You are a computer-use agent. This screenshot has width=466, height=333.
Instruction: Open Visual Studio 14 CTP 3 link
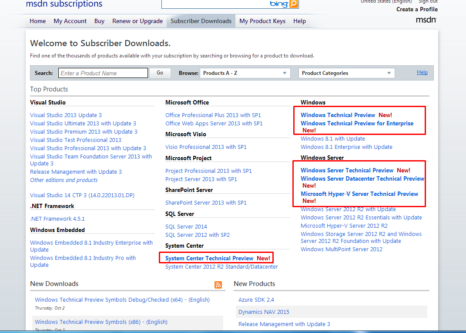point(82,195)
